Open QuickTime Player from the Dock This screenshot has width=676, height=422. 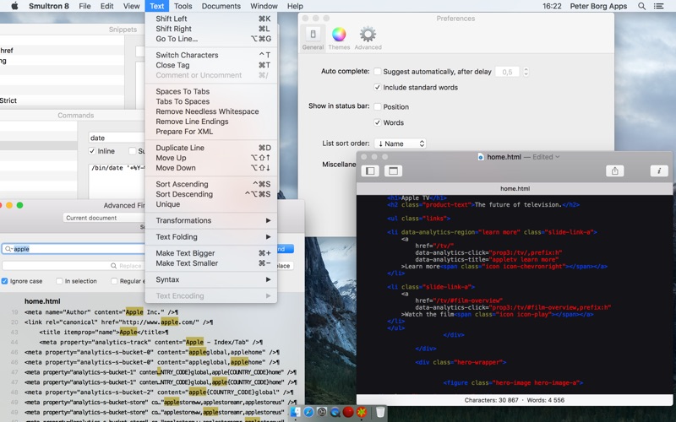(335, 413)
